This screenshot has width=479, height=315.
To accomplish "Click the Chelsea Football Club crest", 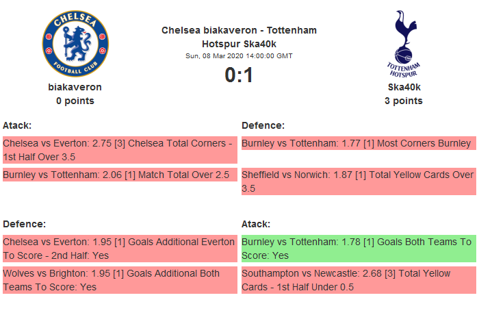I will point(75,43).
